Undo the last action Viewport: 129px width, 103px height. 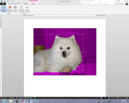click(x=8, y=1)
